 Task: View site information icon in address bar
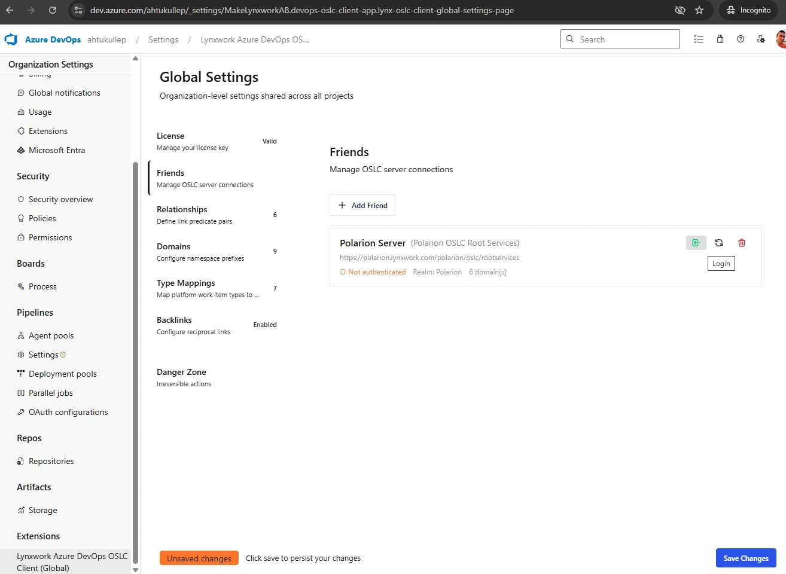pos(78,10)
